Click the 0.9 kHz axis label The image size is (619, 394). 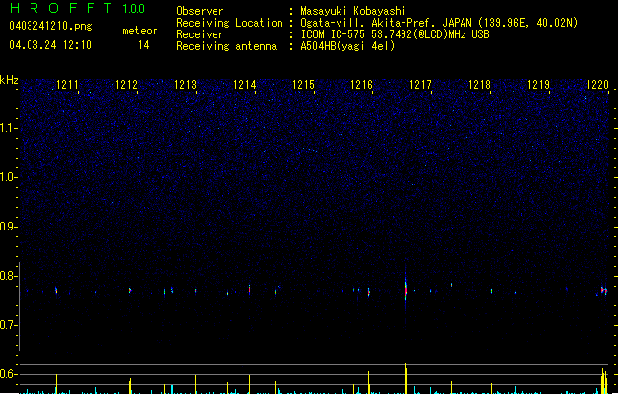(8, 226)
